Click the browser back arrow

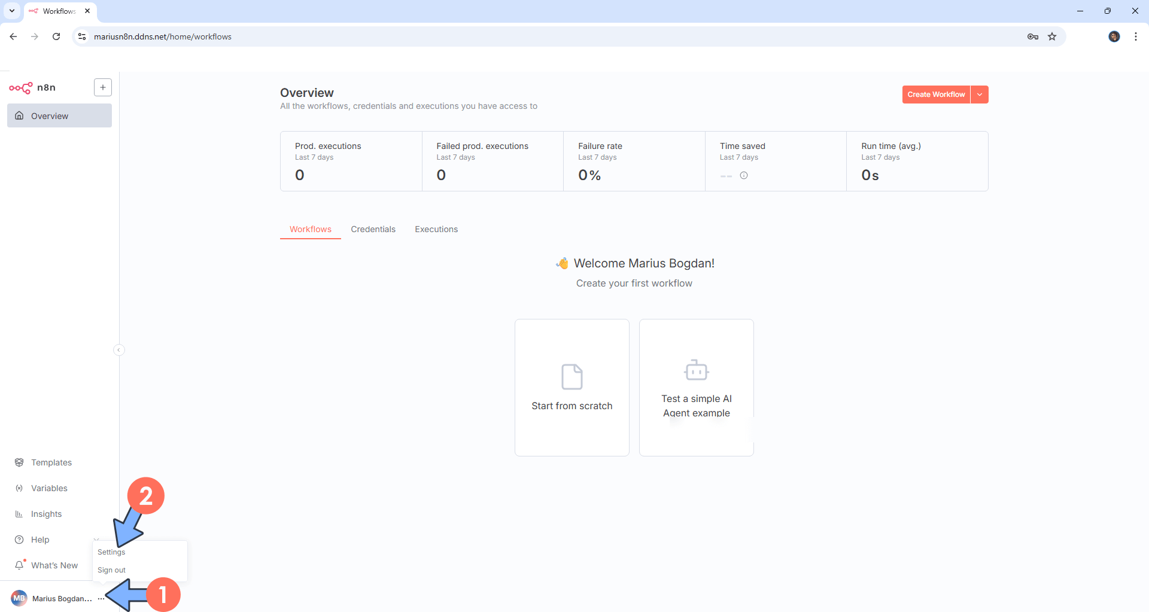coord(13,36)
